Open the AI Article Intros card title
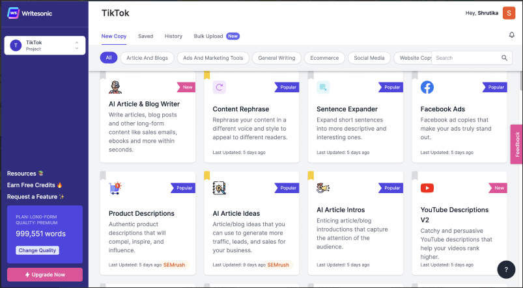This screenshot has height=288, width=523. [x=341, y=210]
